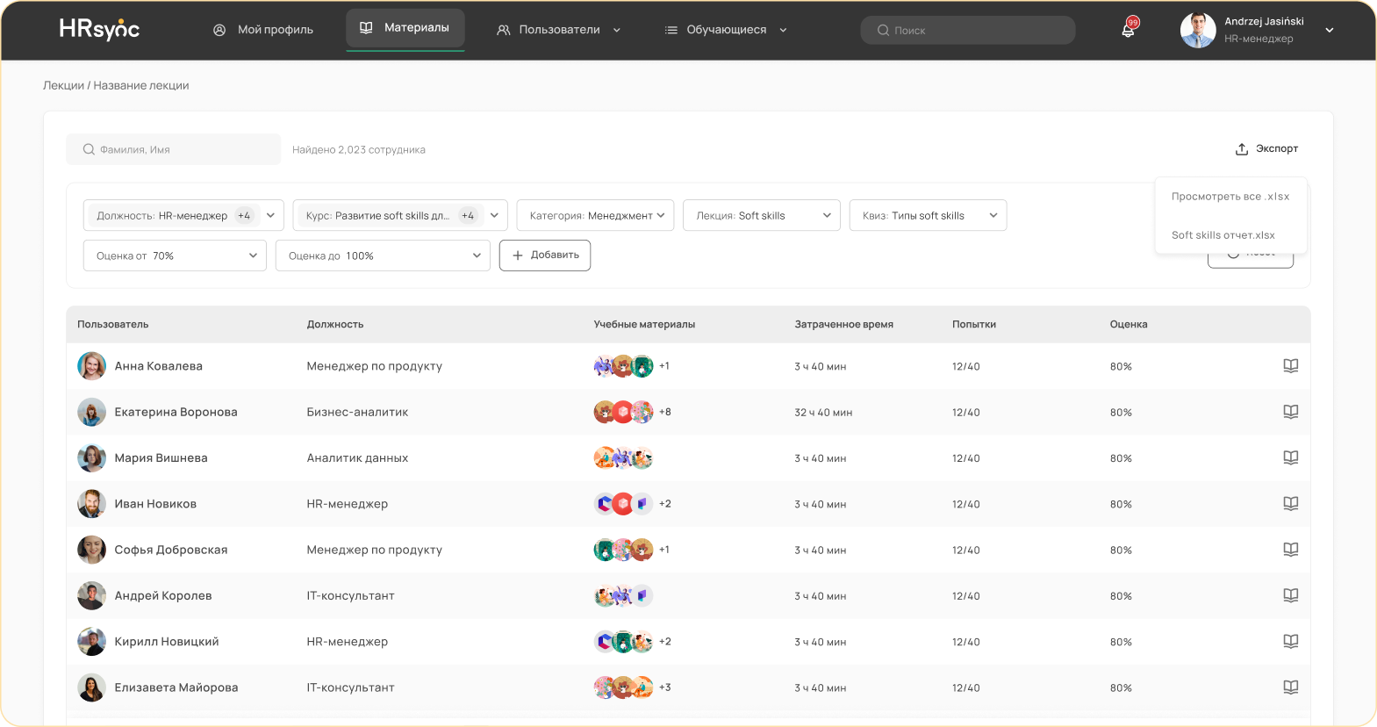Image resolution: width=1377 pixels, height=727 pixels.
Task: Select name Андрей Королев
Action: pos(163,595)
